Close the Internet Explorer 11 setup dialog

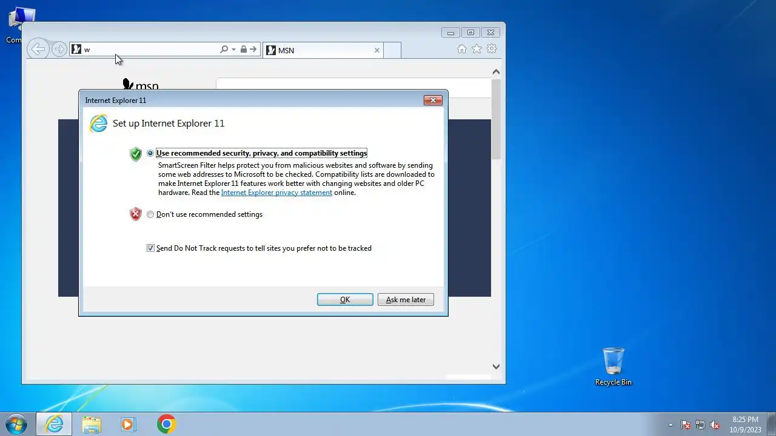pyautogui.click(x=433, y=101)
